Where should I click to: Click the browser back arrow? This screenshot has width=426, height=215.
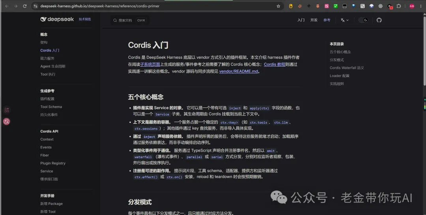tap(7, 6)
